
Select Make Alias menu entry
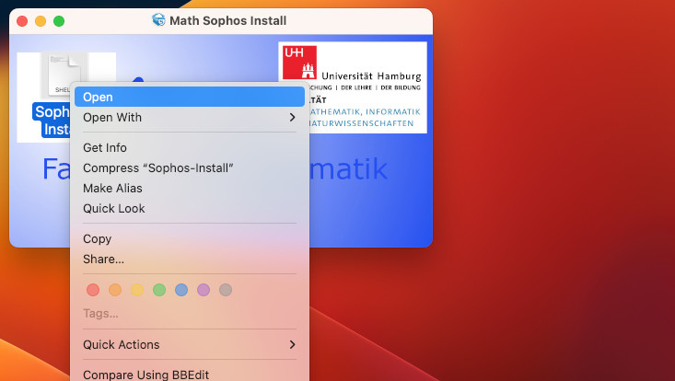(x=190, y=188)
